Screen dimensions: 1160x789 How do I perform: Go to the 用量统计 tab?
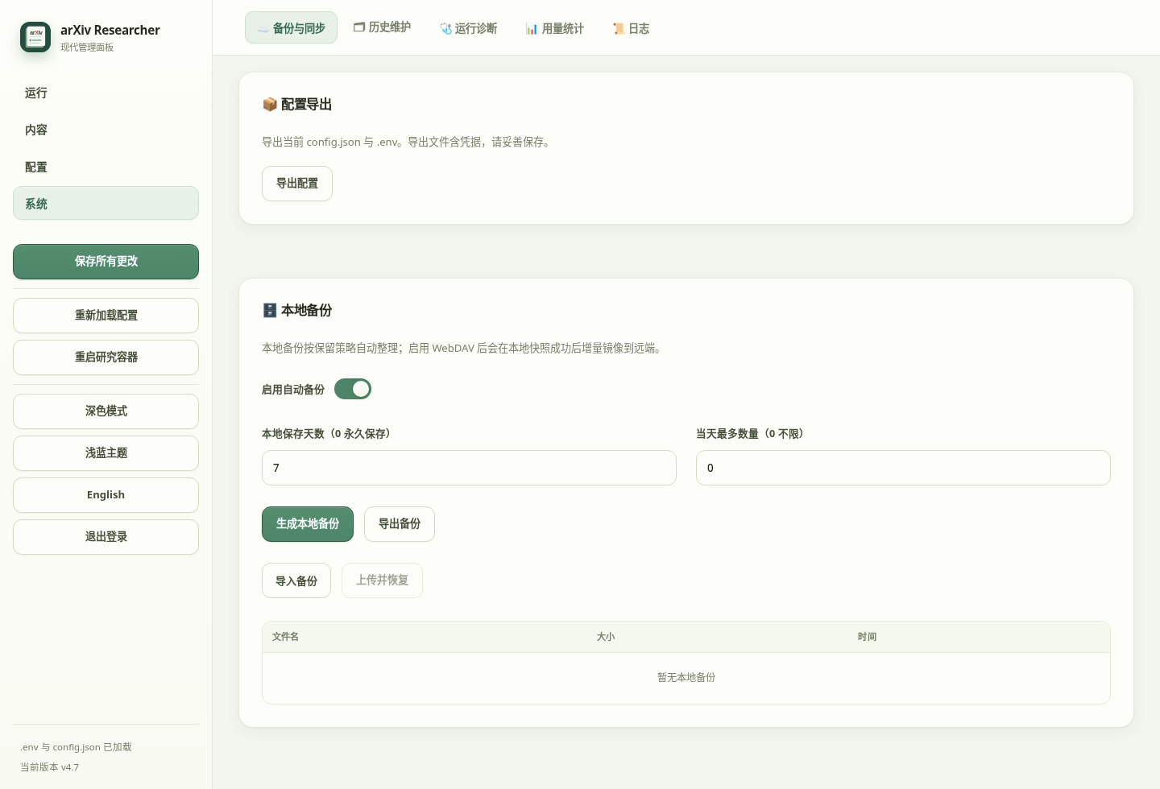pyautogui.click(x=554, y=28)
